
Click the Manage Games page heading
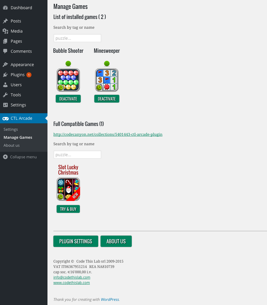tap(71, 7)
